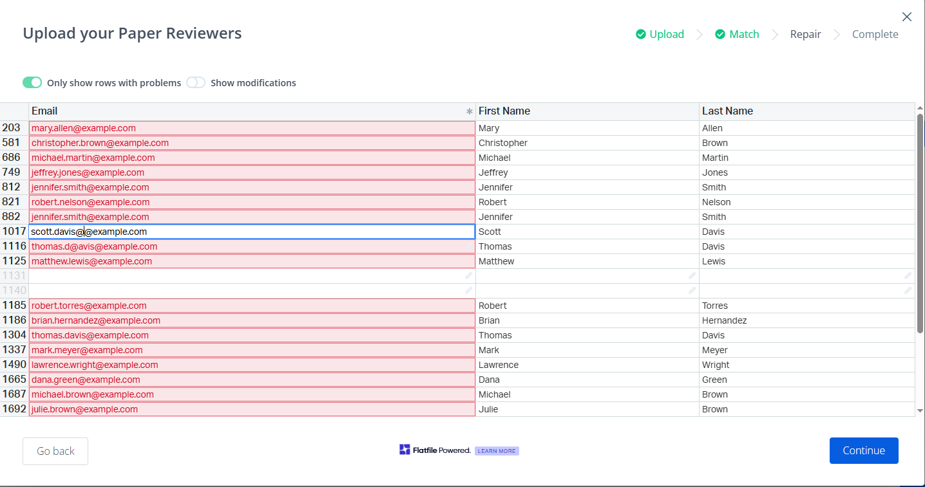Click pencil icon in row 1131 Email cell
This screenshot has height=487, width=925.
click(468, 275)
